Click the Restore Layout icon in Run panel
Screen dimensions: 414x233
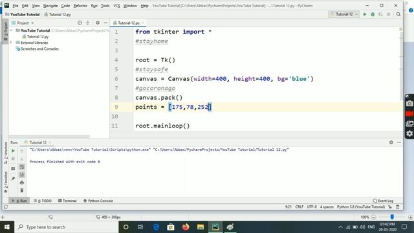coord(13,168)
